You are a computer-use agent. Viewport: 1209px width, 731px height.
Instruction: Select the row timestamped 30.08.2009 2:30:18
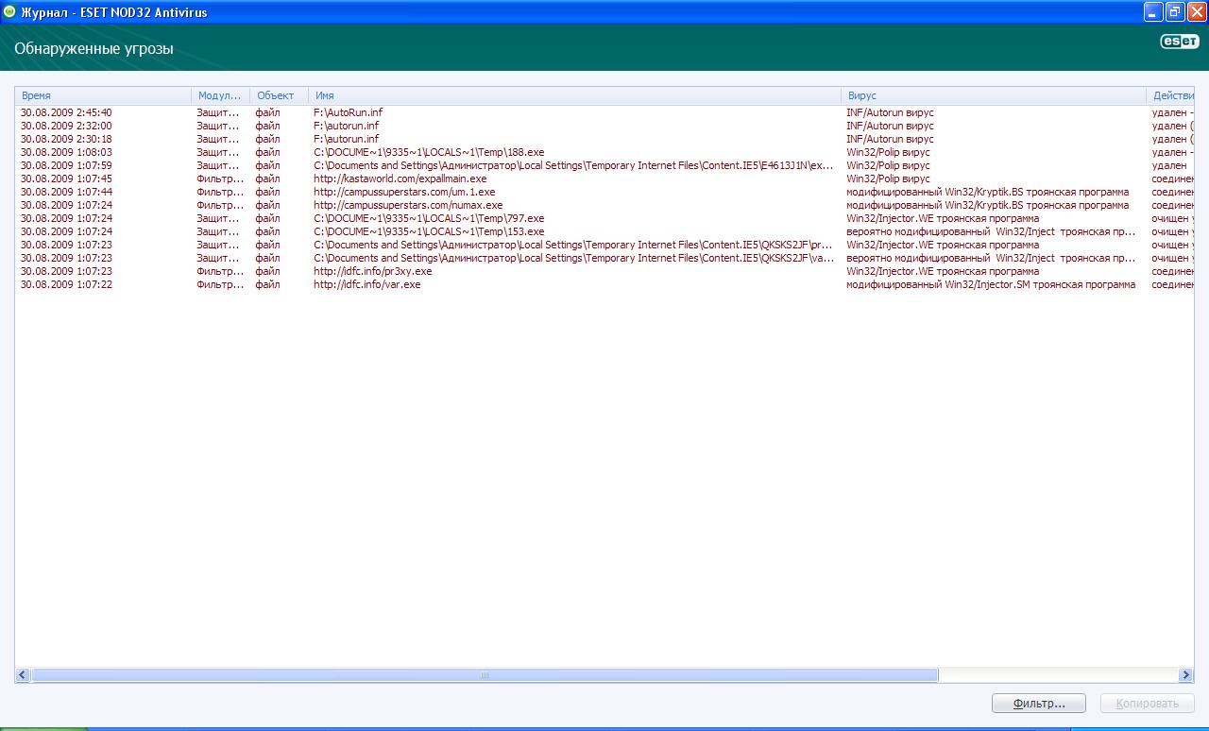pos(604,139)
